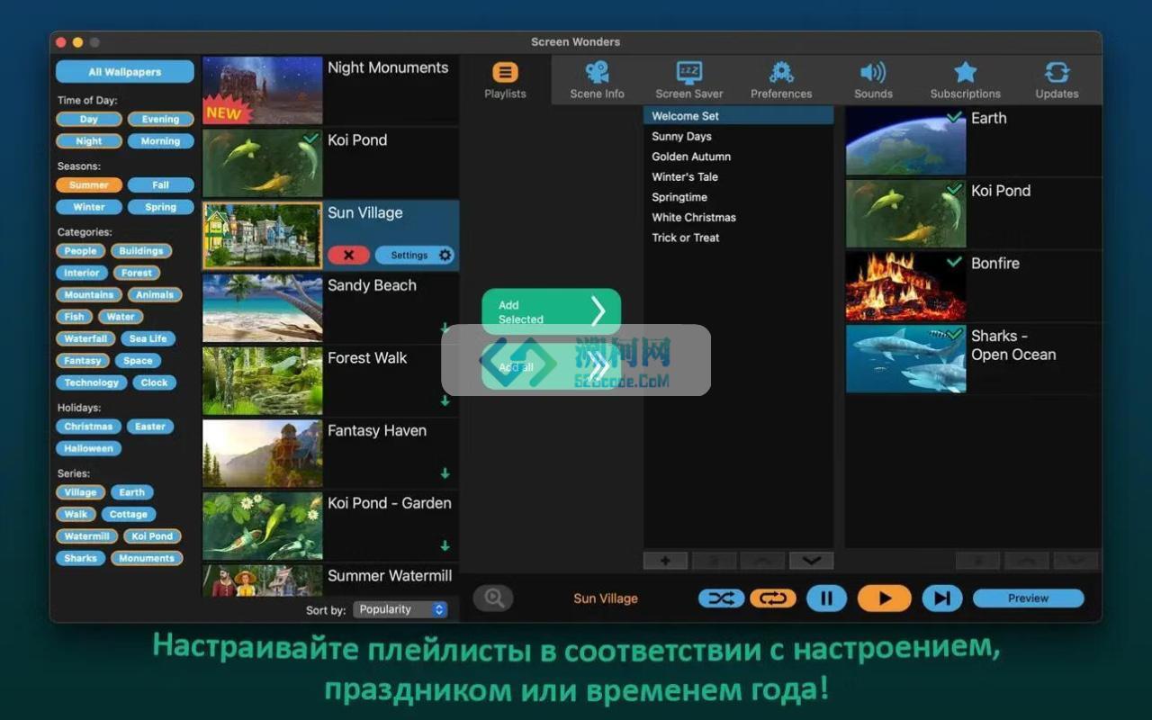
Task: Select Koi Pond in left wallpaper list
Action: click(330, 163)
